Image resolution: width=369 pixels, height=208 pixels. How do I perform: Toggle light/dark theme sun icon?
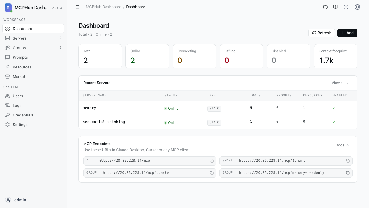(x=346, y=7)
